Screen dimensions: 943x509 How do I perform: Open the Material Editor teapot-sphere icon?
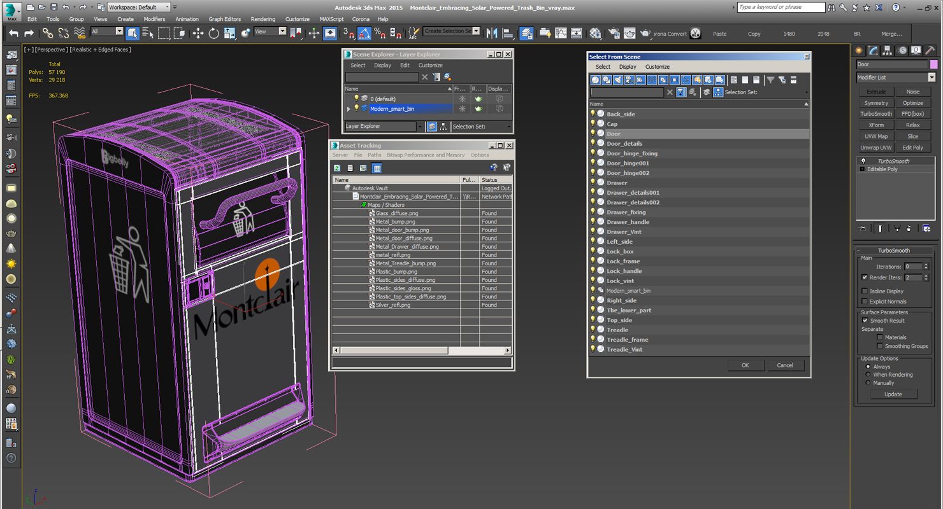click(x=595, y=33)
